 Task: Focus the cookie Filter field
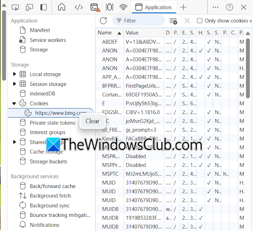tap(138, 21)
